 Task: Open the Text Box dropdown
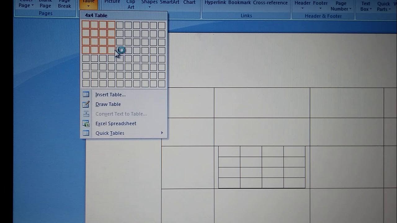(x=366, y=6)
